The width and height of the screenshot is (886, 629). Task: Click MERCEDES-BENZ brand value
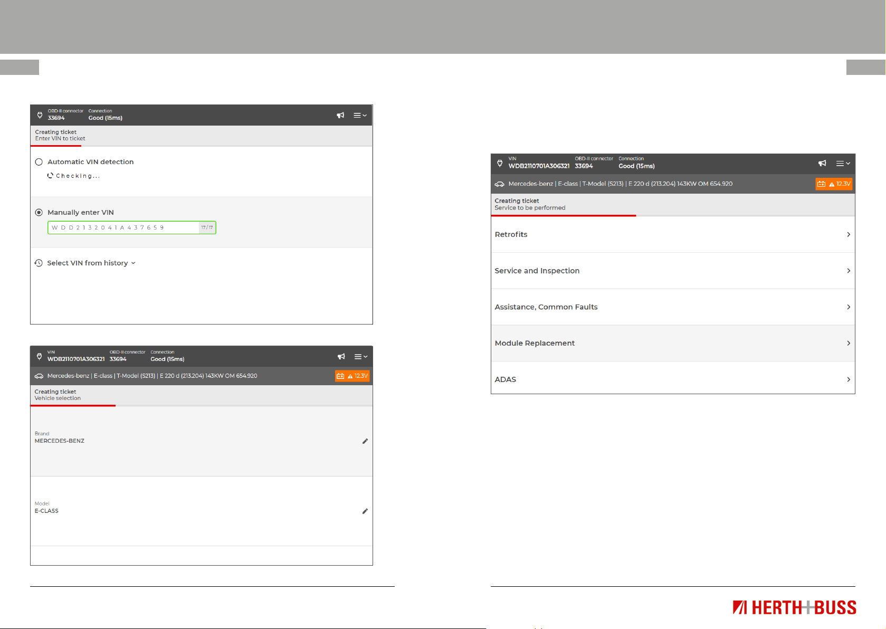60,441
